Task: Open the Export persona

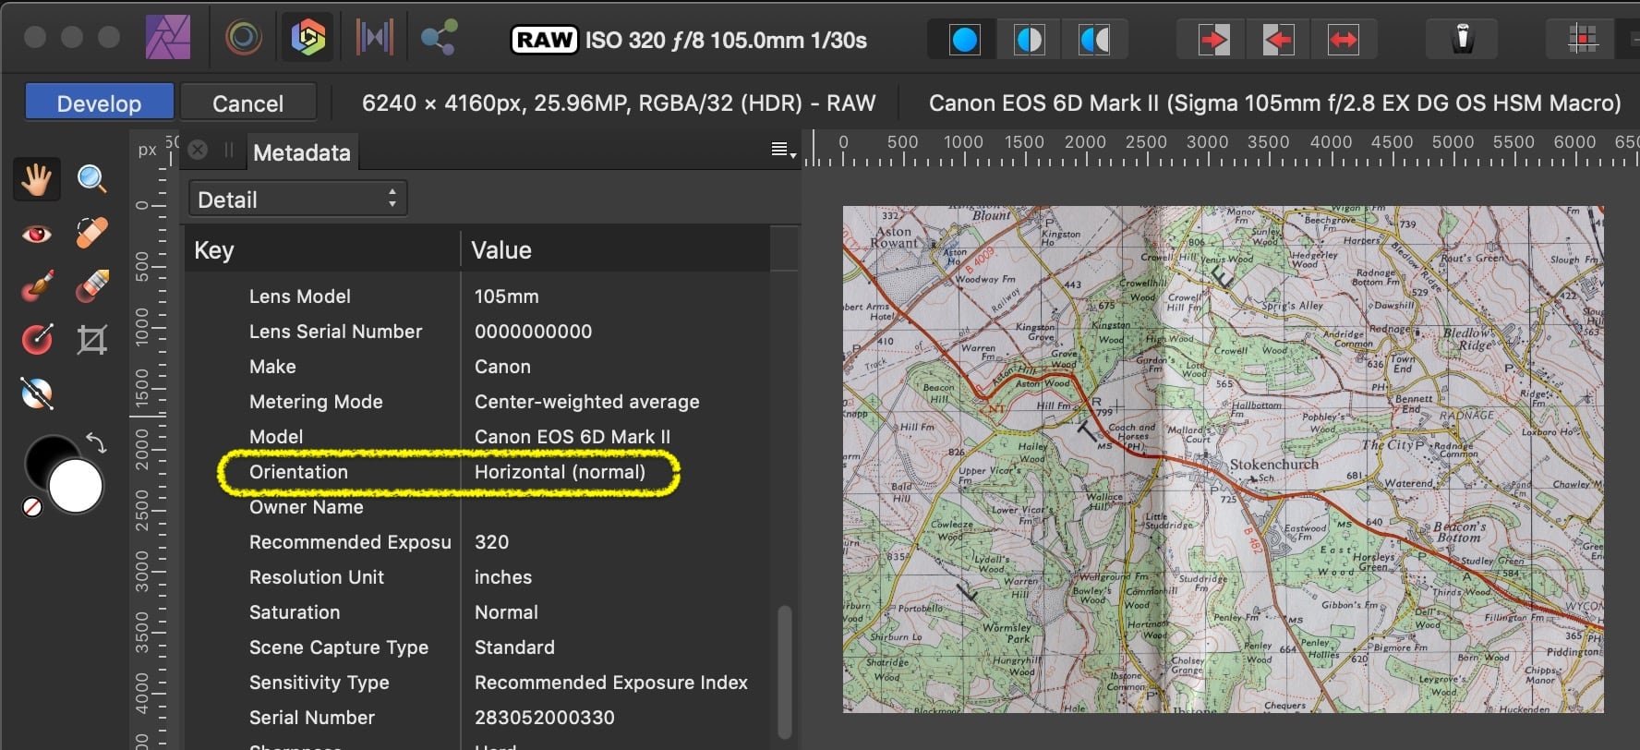Action: [438, 39]
